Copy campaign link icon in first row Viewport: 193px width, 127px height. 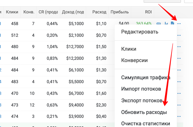[159, 23]
